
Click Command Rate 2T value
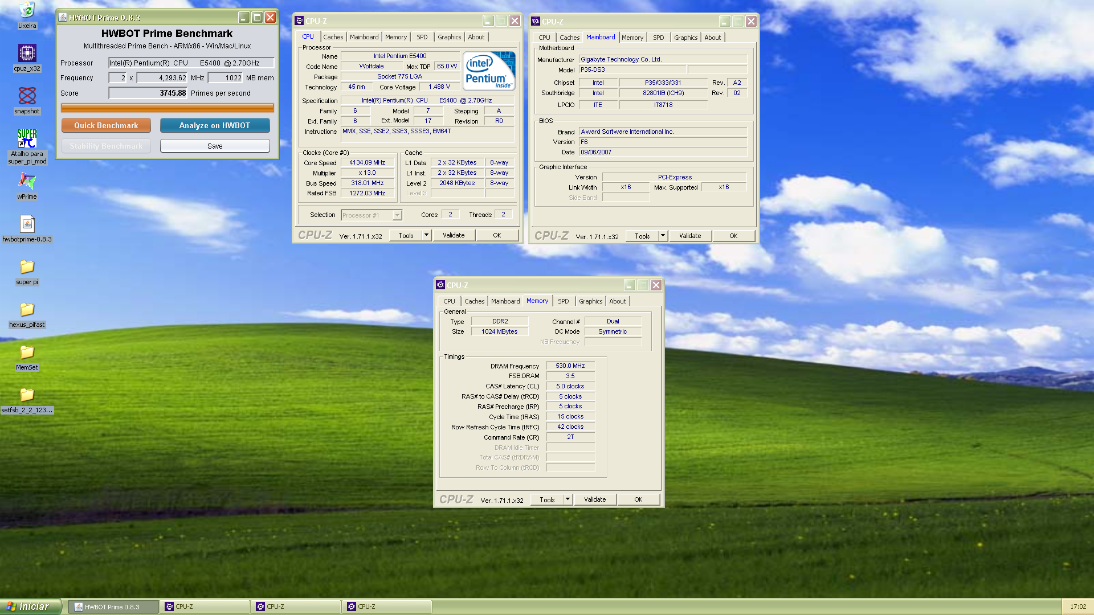pos(570,437)
